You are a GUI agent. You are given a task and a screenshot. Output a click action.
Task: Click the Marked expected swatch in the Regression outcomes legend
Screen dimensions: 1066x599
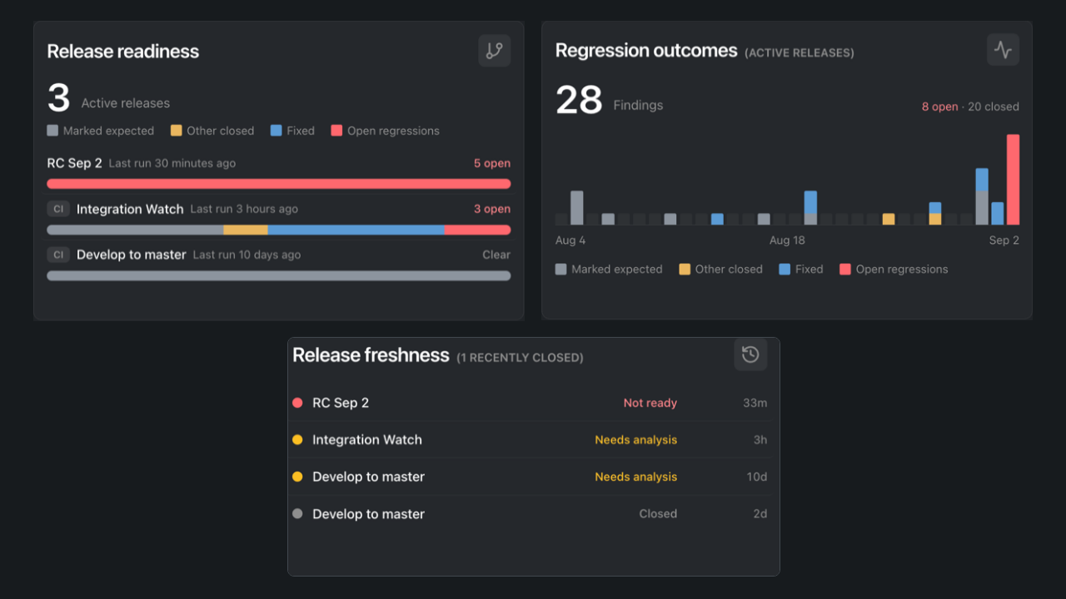click(x=560, y=270)
